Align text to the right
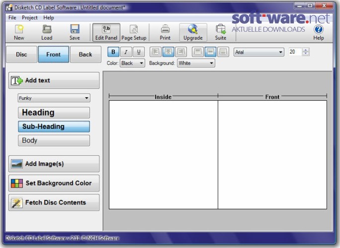 [181, 52]
